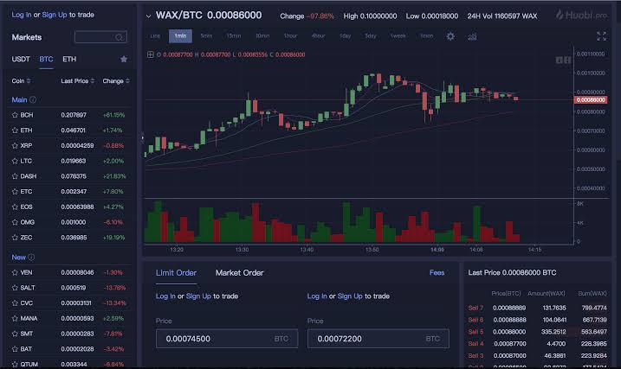This screenshot has height=369, width=621.
Task: Favorite XRP with its star
Action: (x=15, y=146)
